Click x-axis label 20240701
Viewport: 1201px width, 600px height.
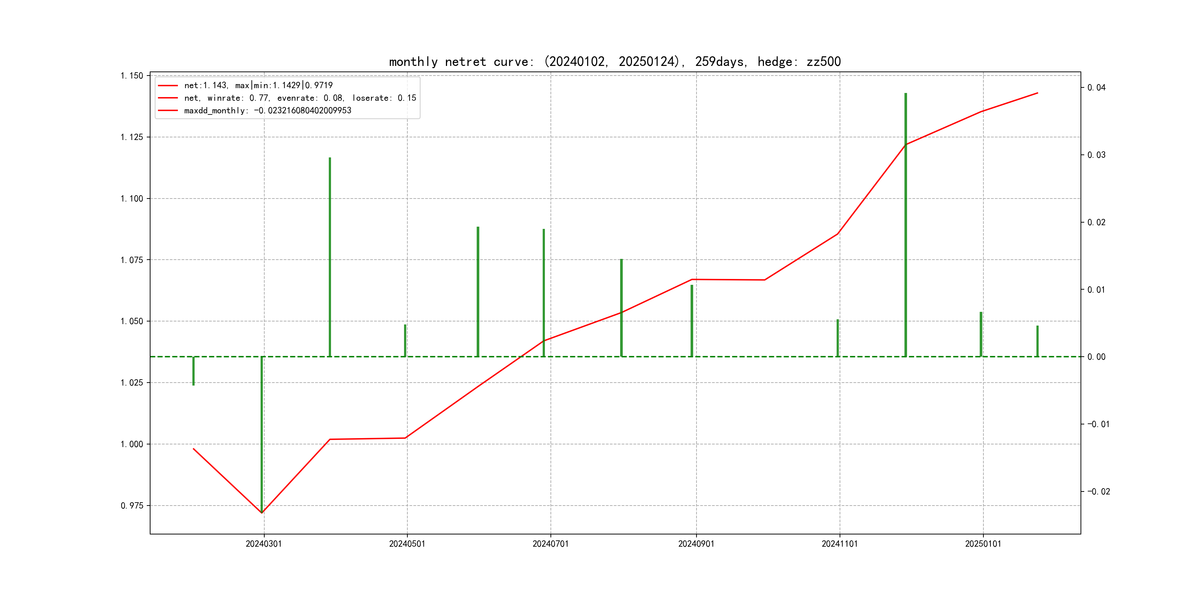(x=550, y=544)
